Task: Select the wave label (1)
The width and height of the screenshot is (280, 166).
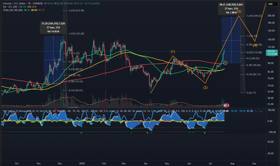Action: pyautogui.click(x=173, y=52)
